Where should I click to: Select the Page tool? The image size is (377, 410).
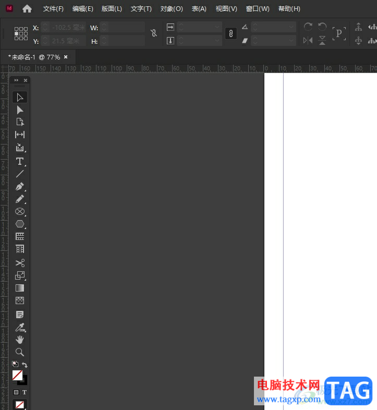[20, 122]
